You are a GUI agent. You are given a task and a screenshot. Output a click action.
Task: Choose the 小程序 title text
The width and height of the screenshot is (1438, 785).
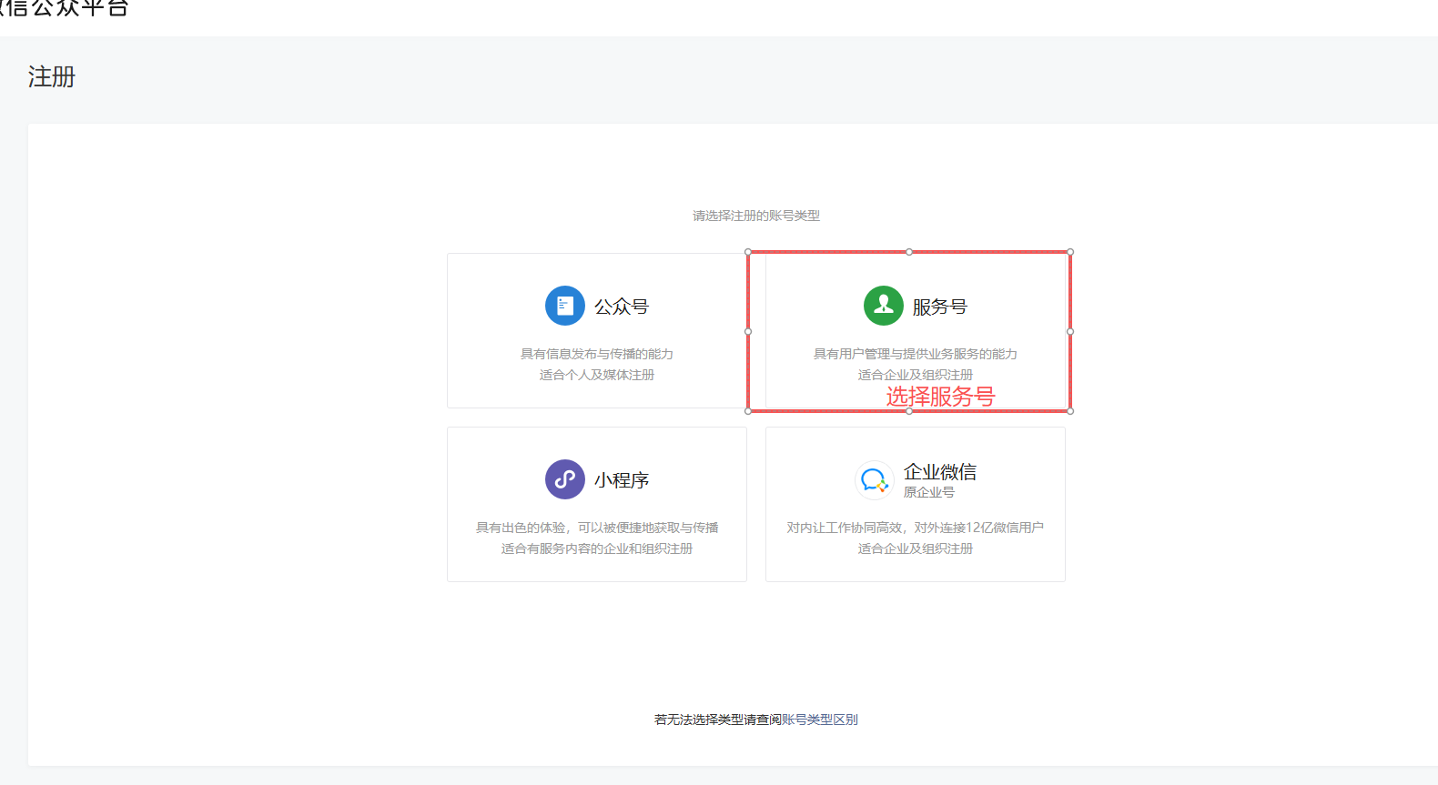coord(622,480)
